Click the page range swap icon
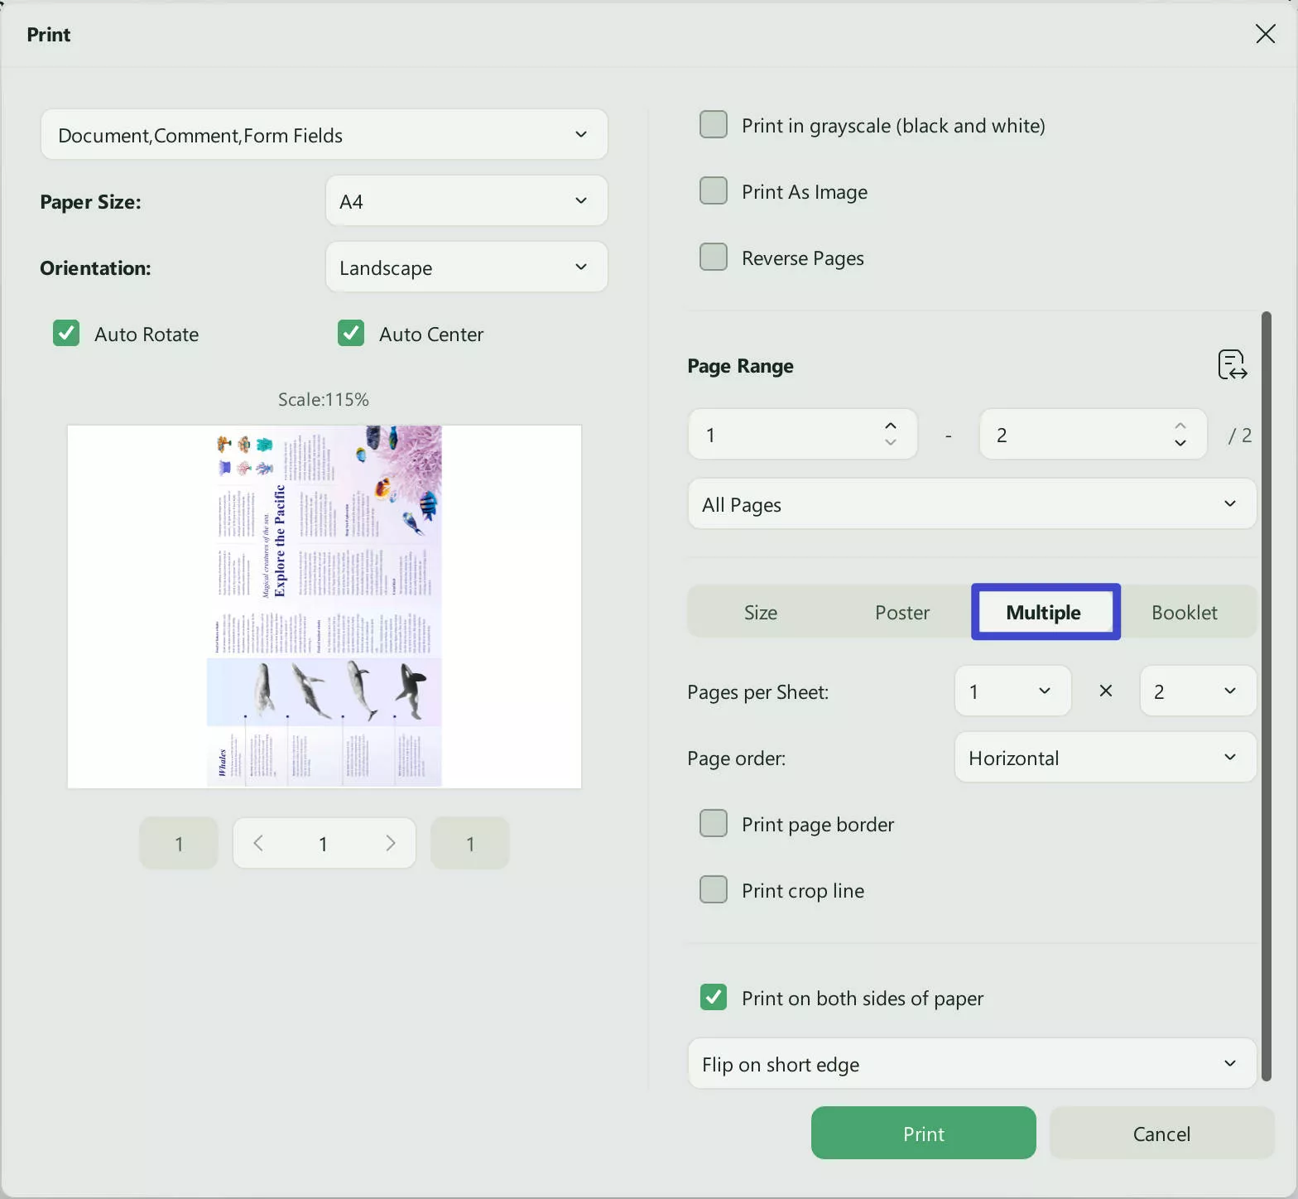Screen dimensions: 1298x1199 point(1232,365)
